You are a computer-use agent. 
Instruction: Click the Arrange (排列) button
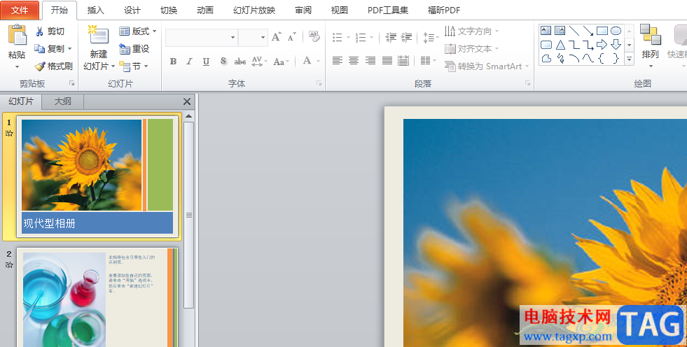click(x=650, y=46)
